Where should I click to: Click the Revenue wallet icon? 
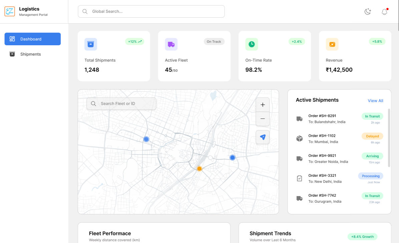[332, 44]
